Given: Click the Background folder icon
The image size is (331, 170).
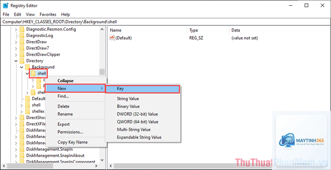Looking at the screenshot, I should point(27,67).
